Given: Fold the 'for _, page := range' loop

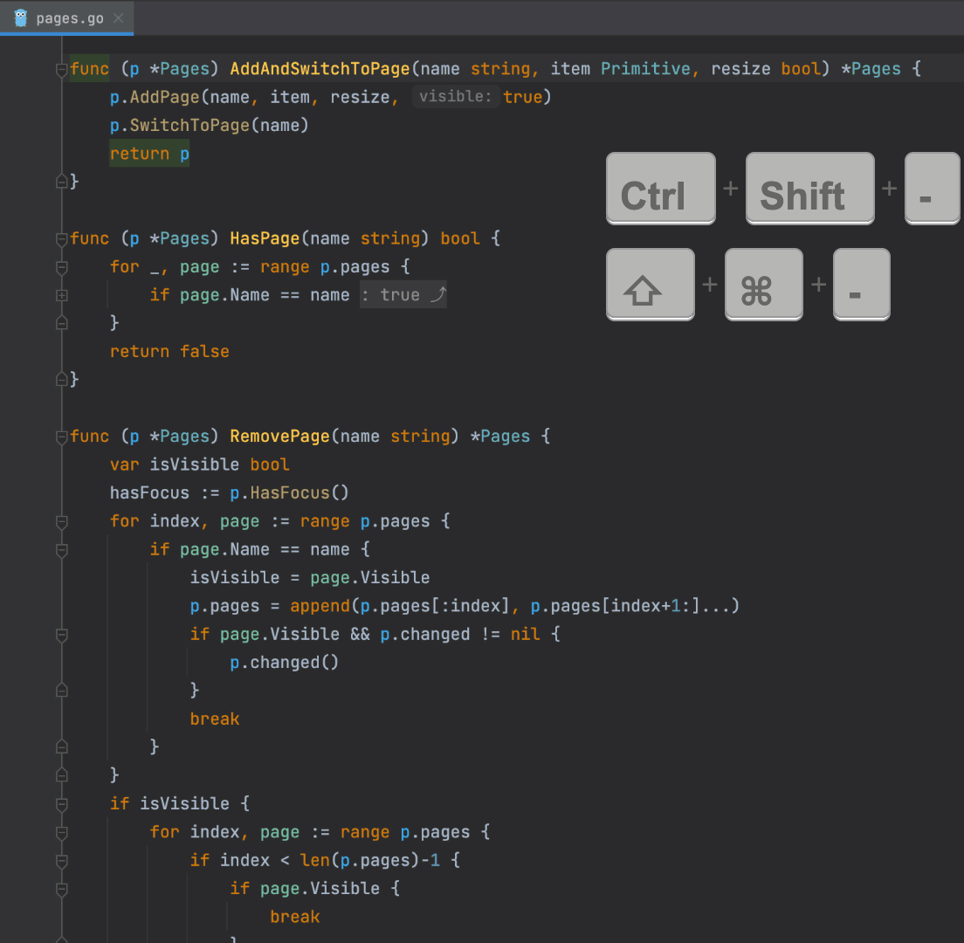Looking at the screenshot, I should [61, 267].
